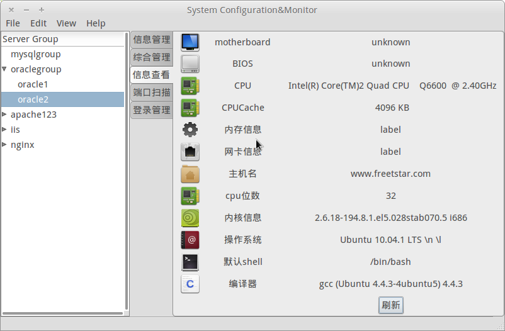Switch to the 综合管理 tab
This screenshot has height=331, width=505.
click(152, 58)
